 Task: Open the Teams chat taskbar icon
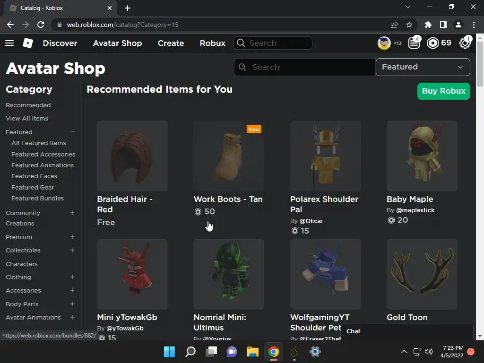click(x=232, y=352)
